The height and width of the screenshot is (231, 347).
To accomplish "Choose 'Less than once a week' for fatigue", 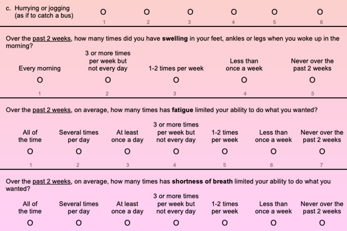I will pyautogui.click(x=273, y=152).
